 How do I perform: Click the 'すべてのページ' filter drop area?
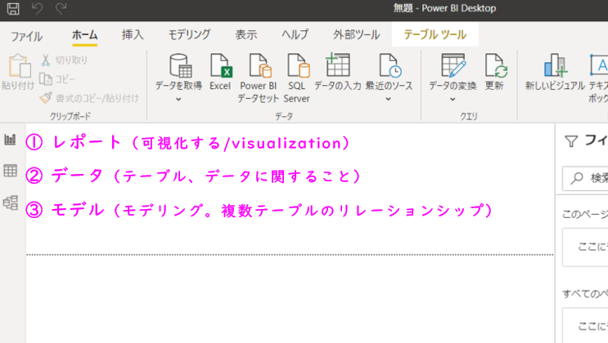585,325
